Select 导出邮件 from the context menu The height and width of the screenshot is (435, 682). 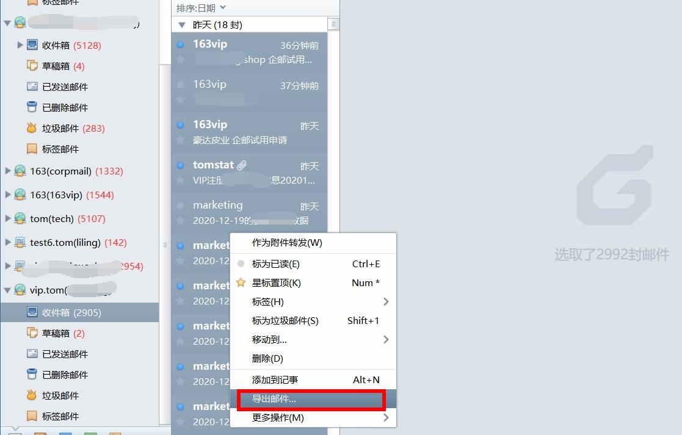pos(310,400)
